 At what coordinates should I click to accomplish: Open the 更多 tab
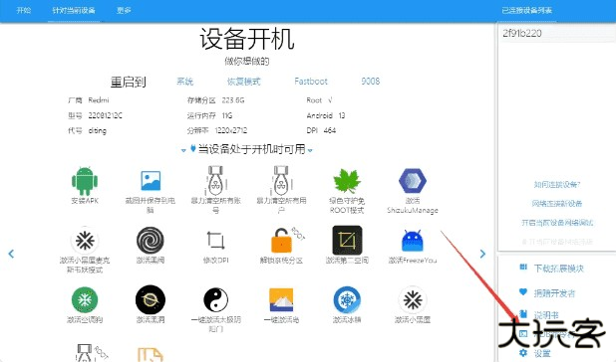click(x=124, y=10)
